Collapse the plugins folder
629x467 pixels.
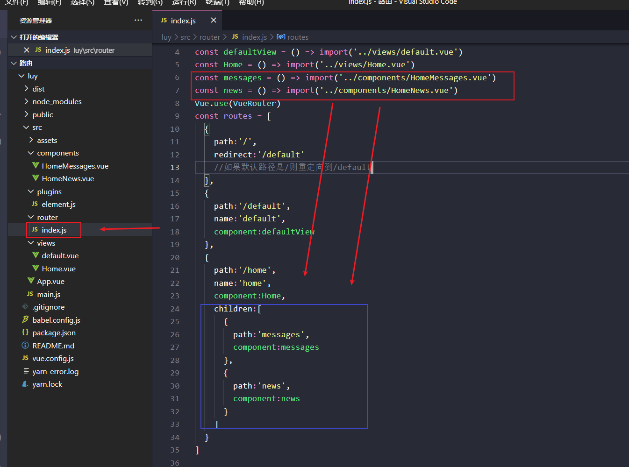pyautogui.click(x=31, y=191)
